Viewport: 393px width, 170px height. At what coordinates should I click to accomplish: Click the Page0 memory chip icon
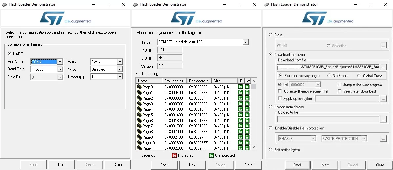point(139,87)
